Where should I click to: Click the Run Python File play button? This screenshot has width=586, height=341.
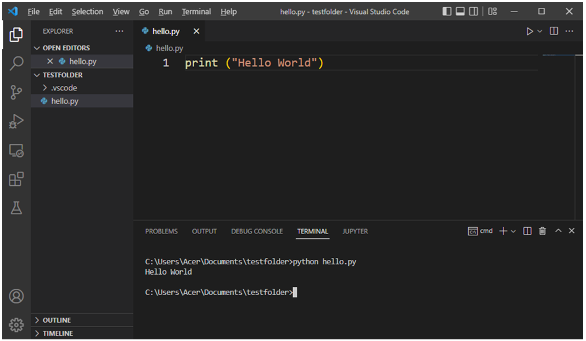pyautogui.click(x=529, y=31)
